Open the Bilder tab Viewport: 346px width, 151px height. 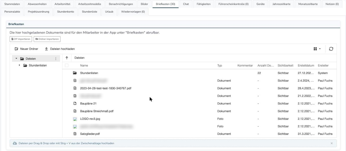144,4
